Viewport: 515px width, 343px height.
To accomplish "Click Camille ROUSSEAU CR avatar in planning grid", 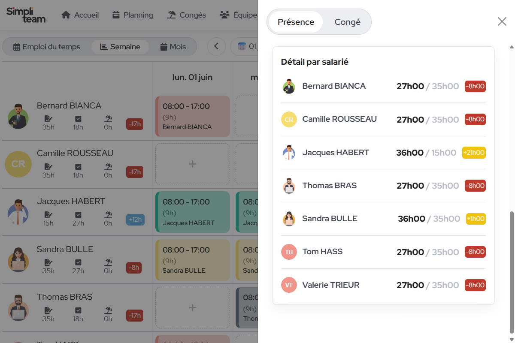I will (18, 164).
